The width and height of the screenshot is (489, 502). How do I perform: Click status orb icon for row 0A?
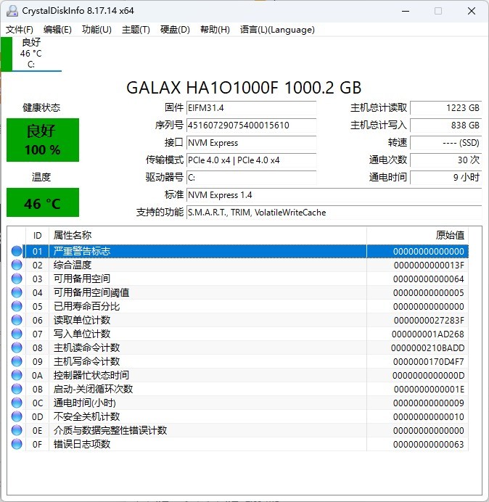[x=17, y=375]
